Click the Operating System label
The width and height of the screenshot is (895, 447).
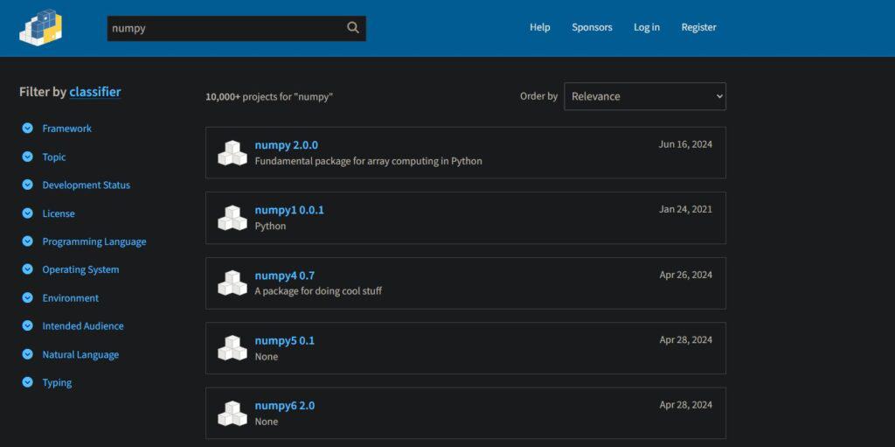pyautogui.click(x=80, y=269)
